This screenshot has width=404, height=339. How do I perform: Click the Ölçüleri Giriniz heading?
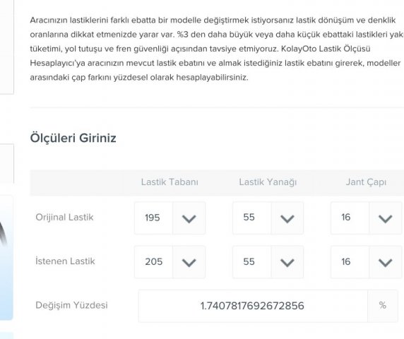(73, 138)
